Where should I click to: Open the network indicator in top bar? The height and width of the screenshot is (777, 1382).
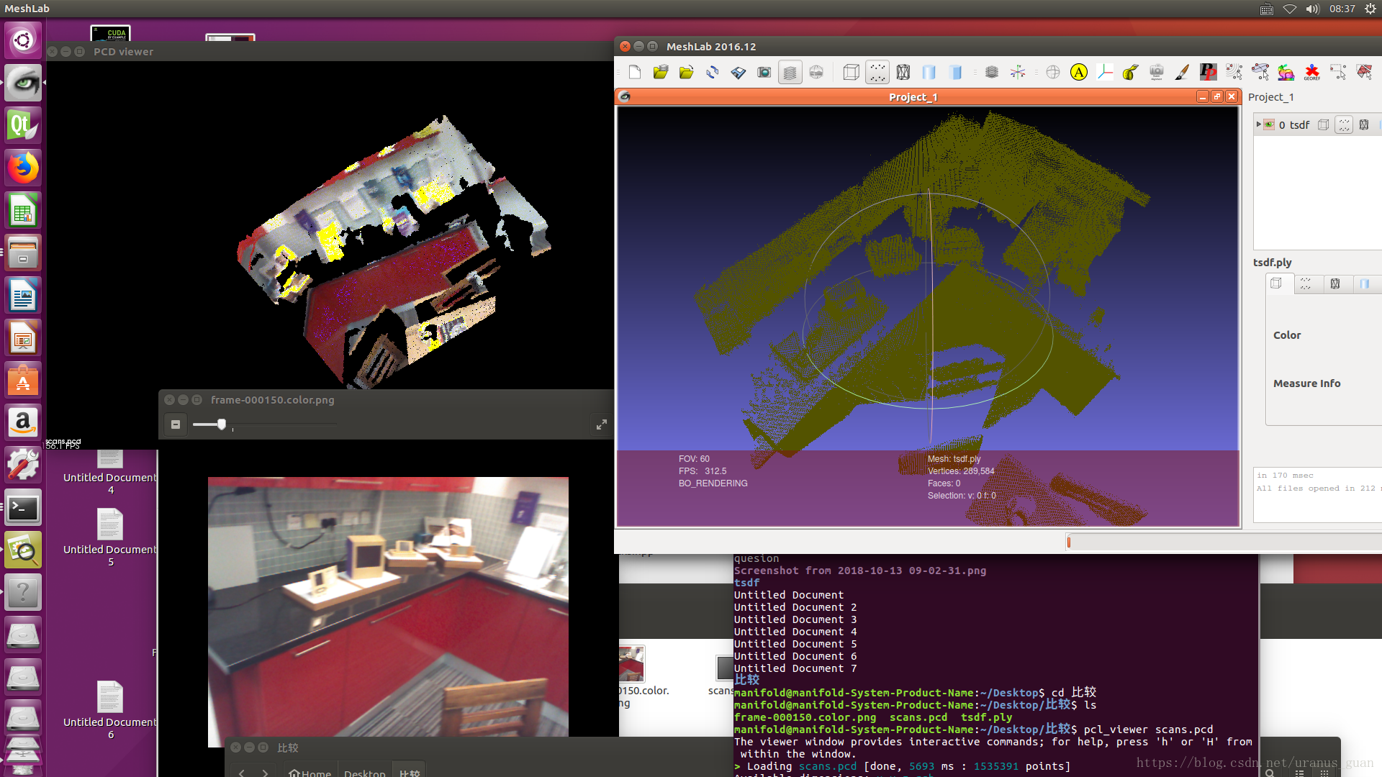click(x=1290, y=9)
